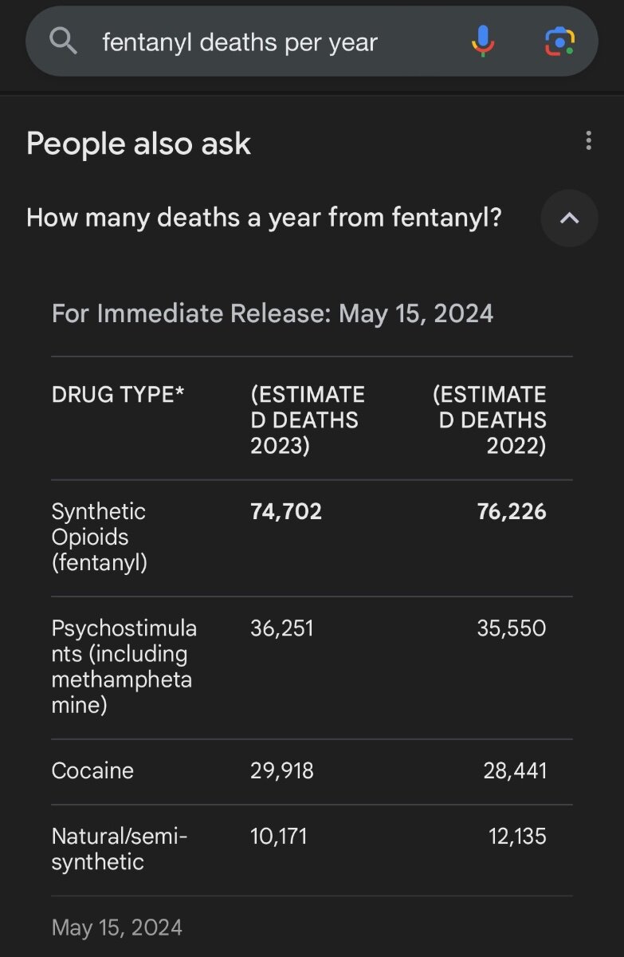The image size is (624, 957).
Task: Tap the Psychostimulants row label
Action: point(124,667)
